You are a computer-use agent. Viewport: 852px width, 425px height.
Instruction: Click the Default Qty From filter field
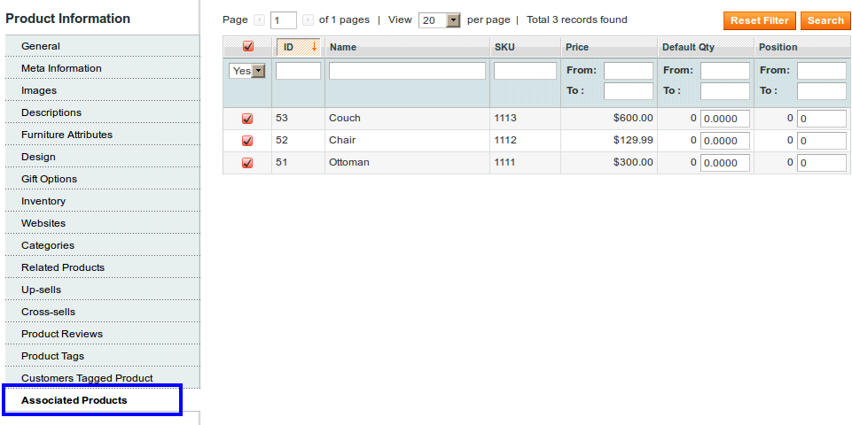725,71
